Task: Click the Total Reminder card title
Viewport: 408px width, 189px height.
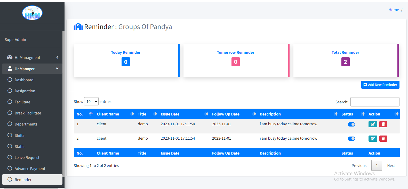Action: click(345, 52)
